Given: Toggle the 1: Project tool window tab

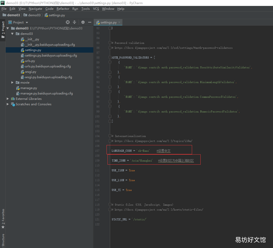Looking at the screenshot, I should click(x=3, y=29).
